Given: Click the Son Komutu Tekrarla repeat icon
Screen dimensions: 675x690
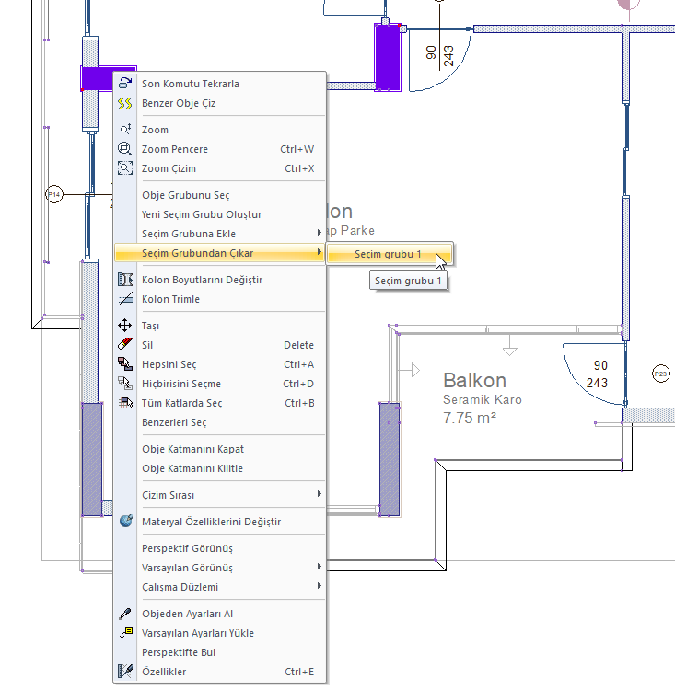Looking at the screenshot, I should tap(125, 84).
